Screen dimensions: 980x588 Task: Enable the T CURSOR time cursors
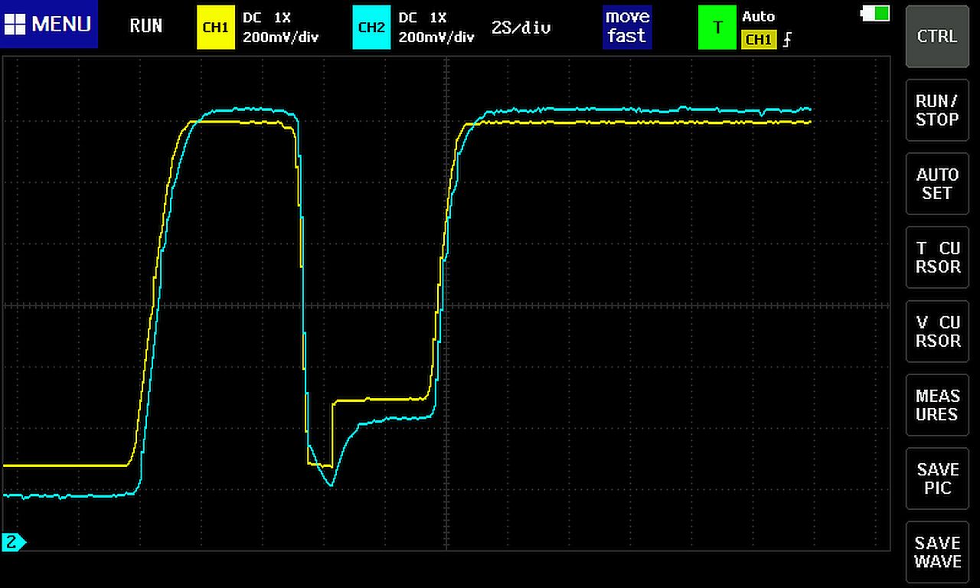937,257
